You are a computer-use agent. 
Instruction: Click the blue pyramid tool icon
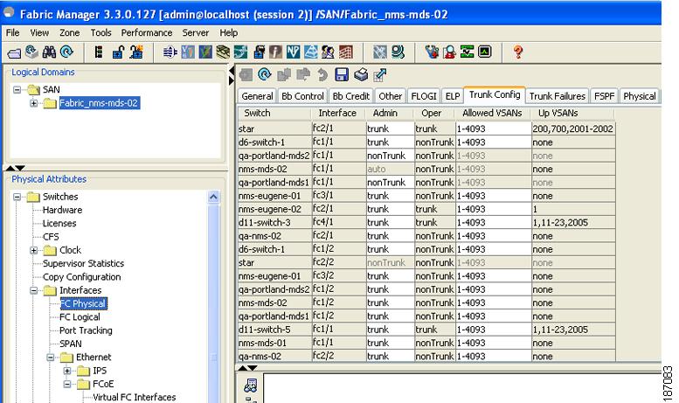(310, 52)
